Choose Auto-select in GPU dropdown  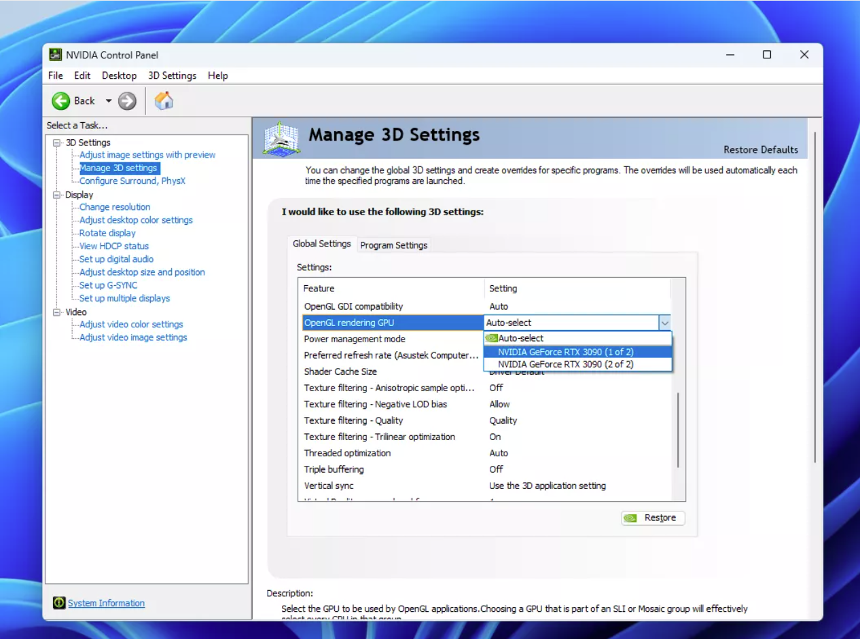pos(577,338)
